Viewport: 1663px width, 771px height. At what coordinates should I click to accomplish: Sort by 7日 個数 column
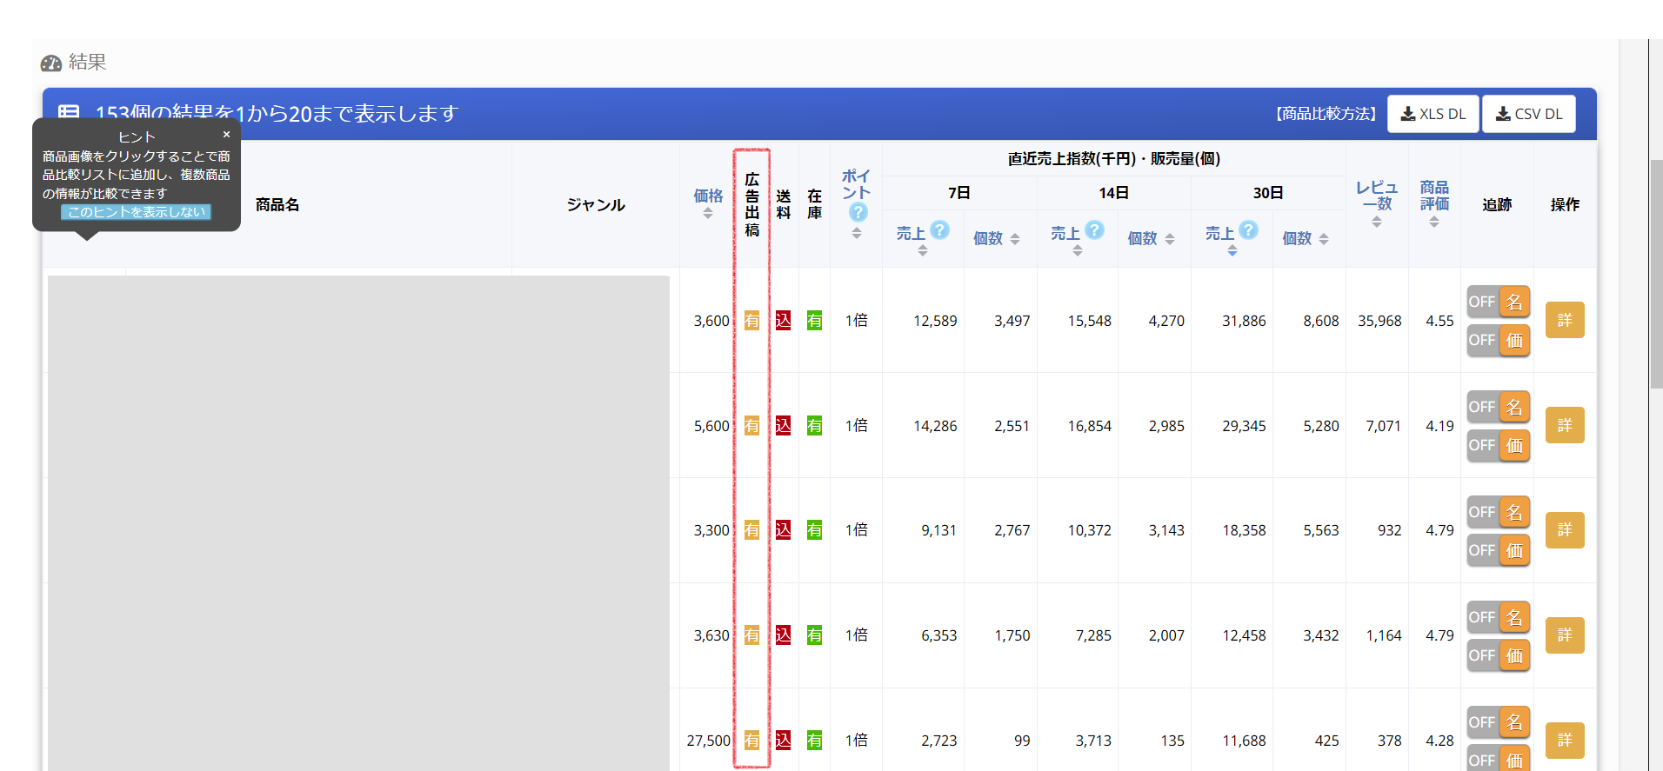coord(996,238)
